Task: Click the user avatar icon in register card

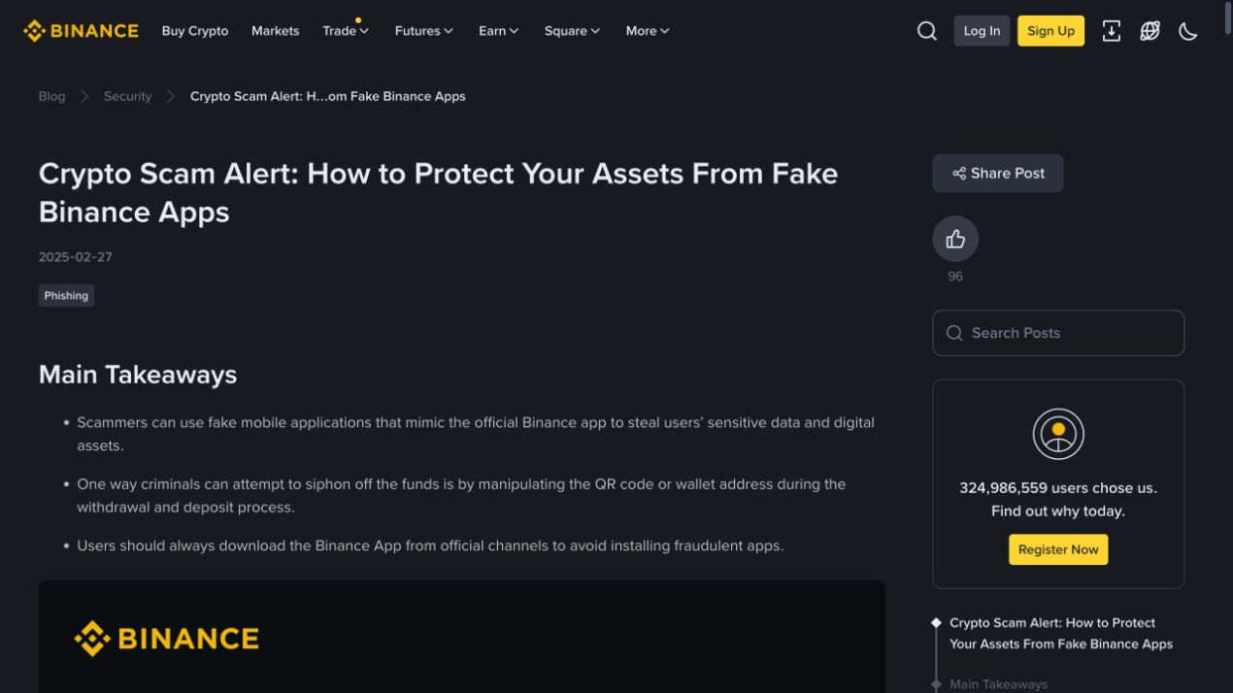Action: click(1058, 434)
